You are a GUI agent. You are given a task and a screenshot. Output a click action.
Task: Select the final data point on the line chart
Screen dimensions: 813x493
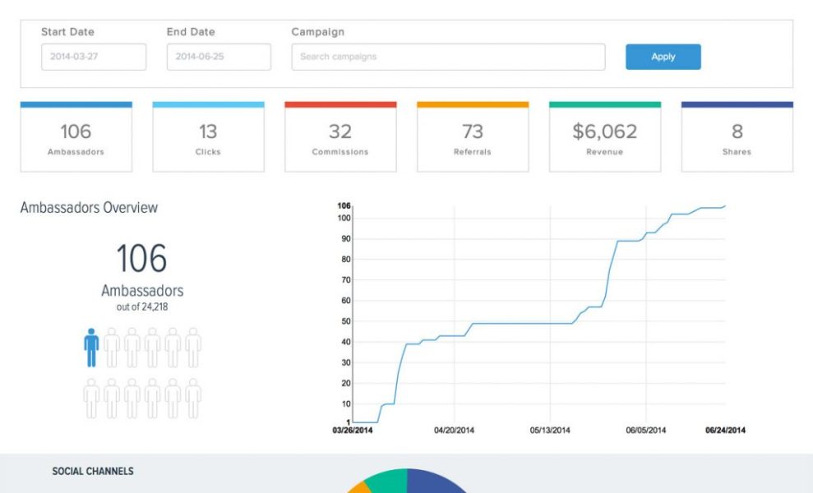tap(725, 205)
